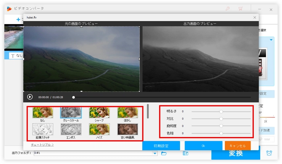Click the 対比 contrast slider handle
This screenshot has width=282, height=164.
coord(221,118)
